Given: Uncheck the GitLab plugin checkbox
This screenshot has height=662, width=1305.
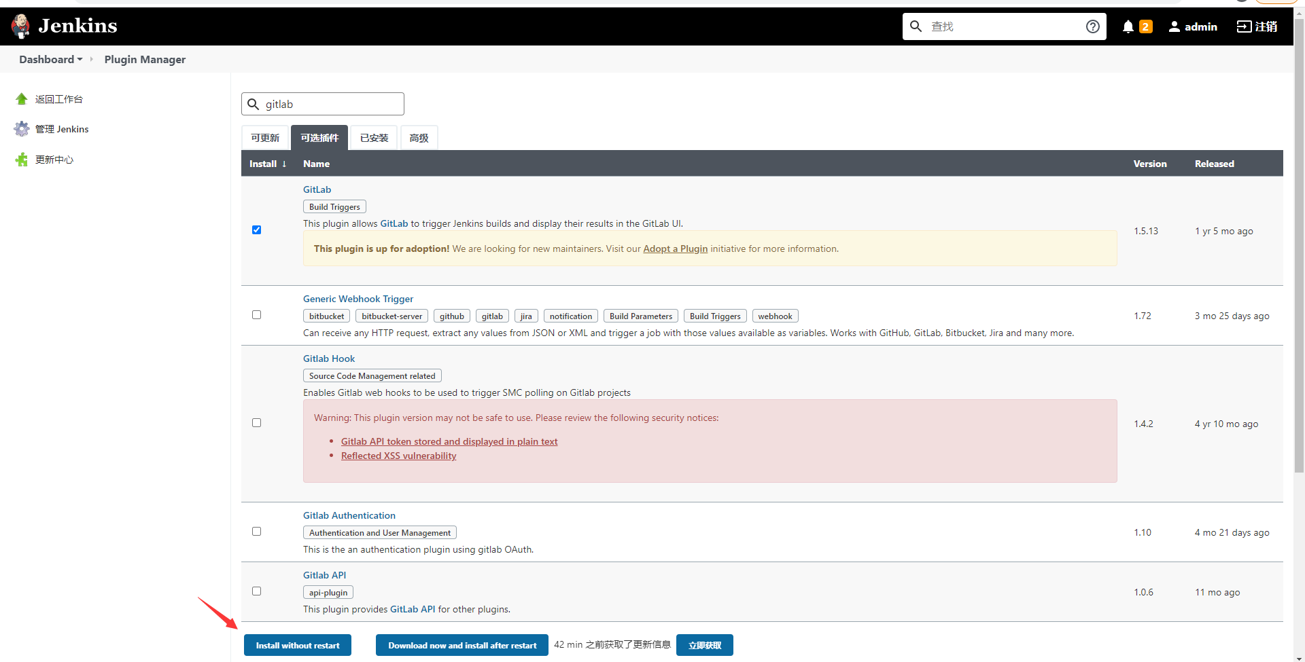Looking at the screenshot, I should pyautogui.click(x=256, y=230).
